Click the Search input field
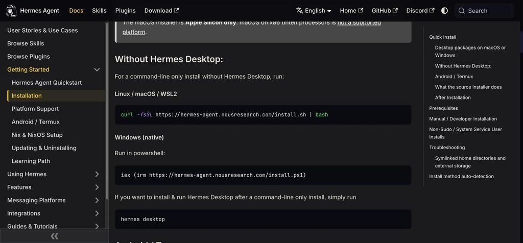Screen dimensions: 523x243 (x=484, y=11)
